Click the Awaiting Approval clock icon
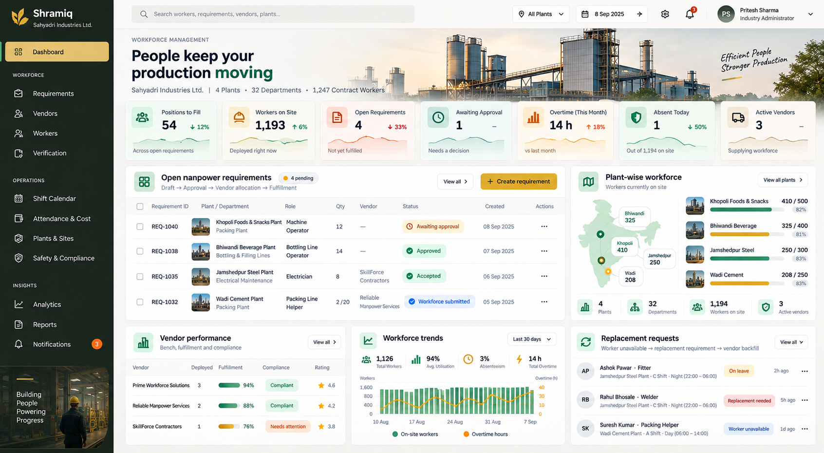This screenshot has height=453, width=824. [438, 117]
